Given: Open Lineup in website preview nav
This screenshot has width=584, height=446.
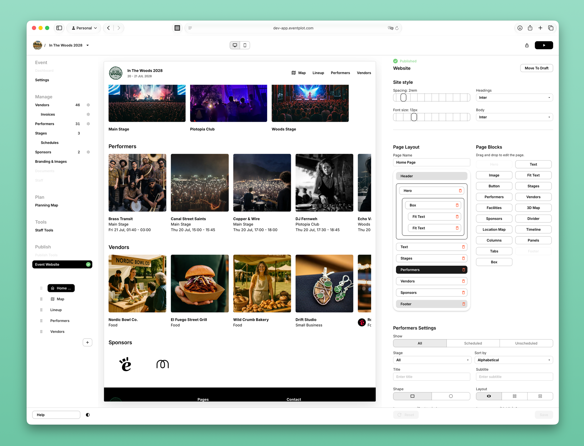Looking at the screenshot, I should [318, 73].
